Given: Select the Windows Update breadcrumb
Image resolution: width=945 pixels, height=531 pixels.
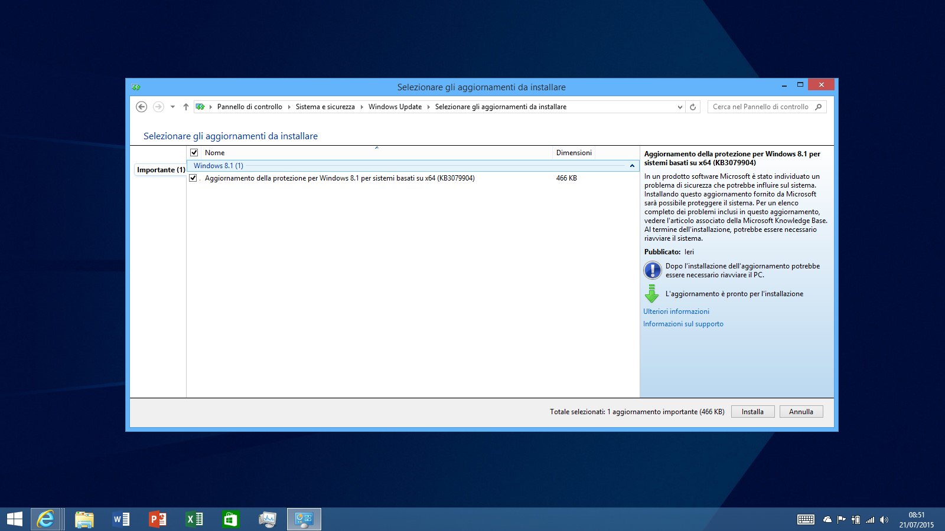Looking at the screenshot, I should tap(395, 107).
